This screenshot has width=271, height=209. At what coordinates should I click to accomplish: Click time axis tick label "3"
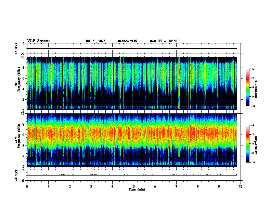pyautogui.click(x=91, y=186)
